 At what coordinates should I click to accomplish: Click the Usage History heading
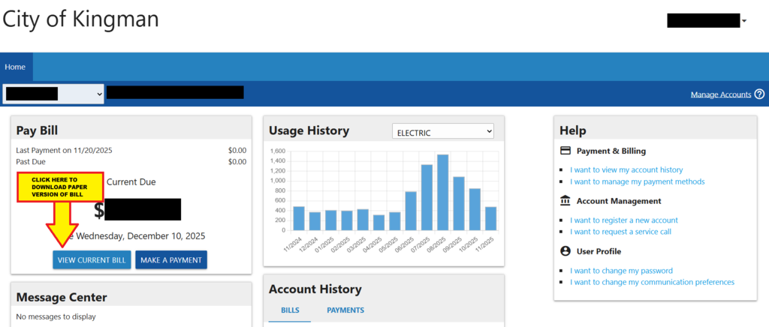(309, 130)
